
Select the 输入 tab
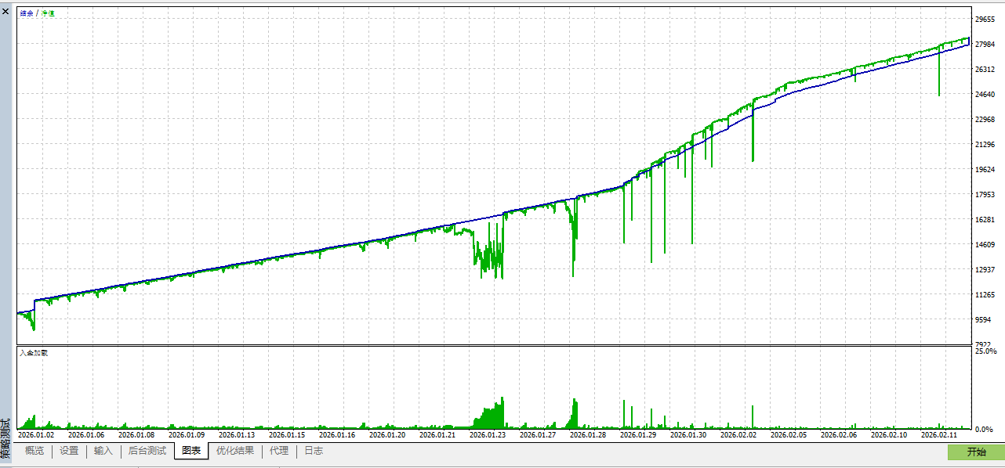(103, 451)
